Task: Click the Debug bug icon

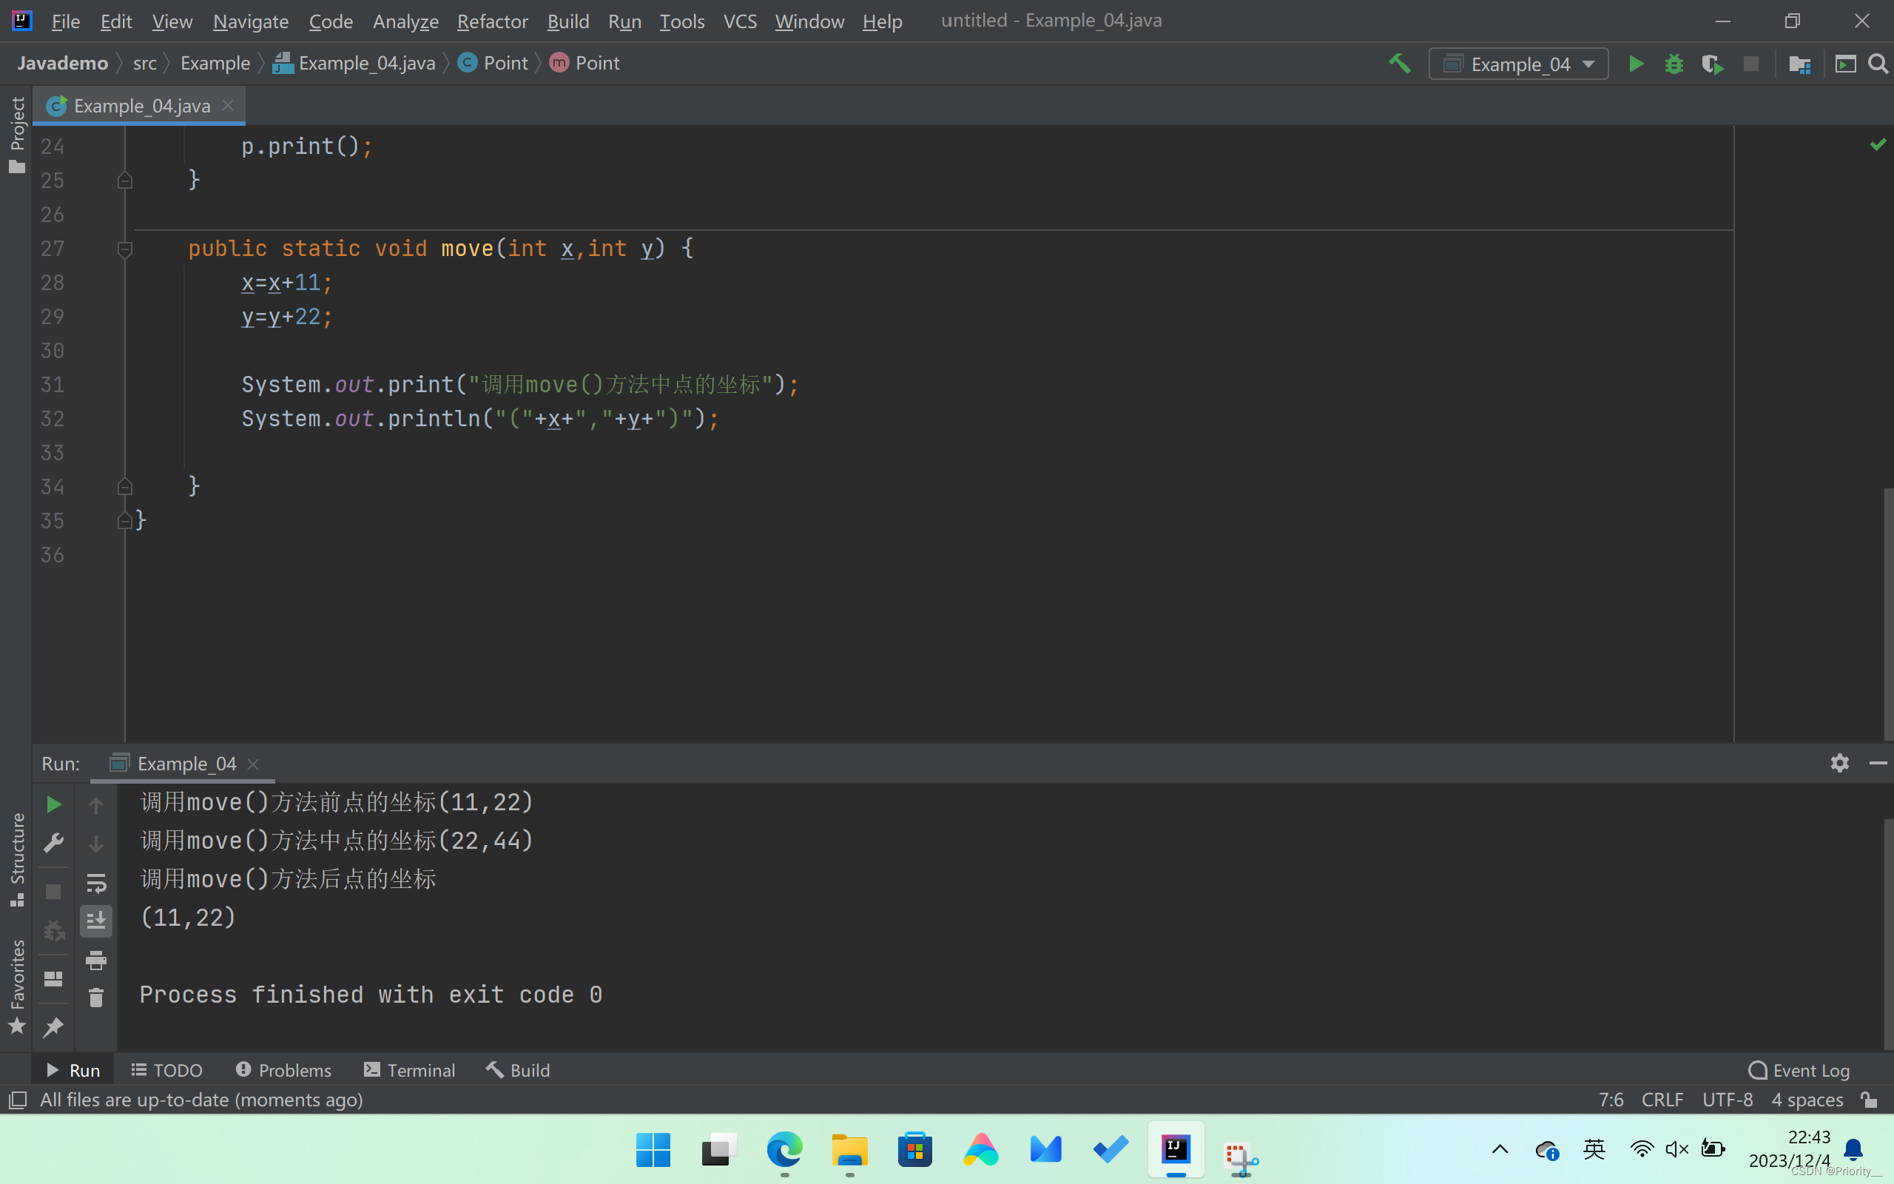Action: [1674, 64]
